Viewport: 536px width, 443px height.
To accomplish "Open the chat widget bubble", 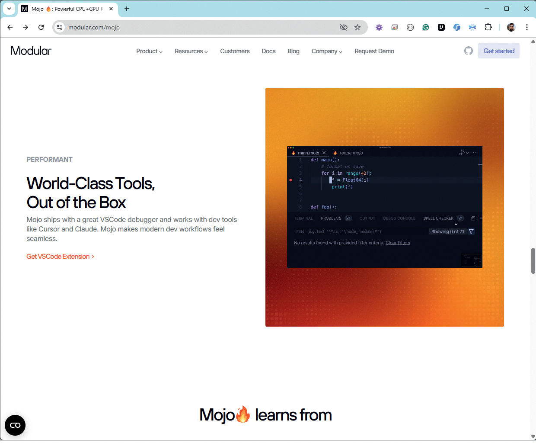I will 15,425.
